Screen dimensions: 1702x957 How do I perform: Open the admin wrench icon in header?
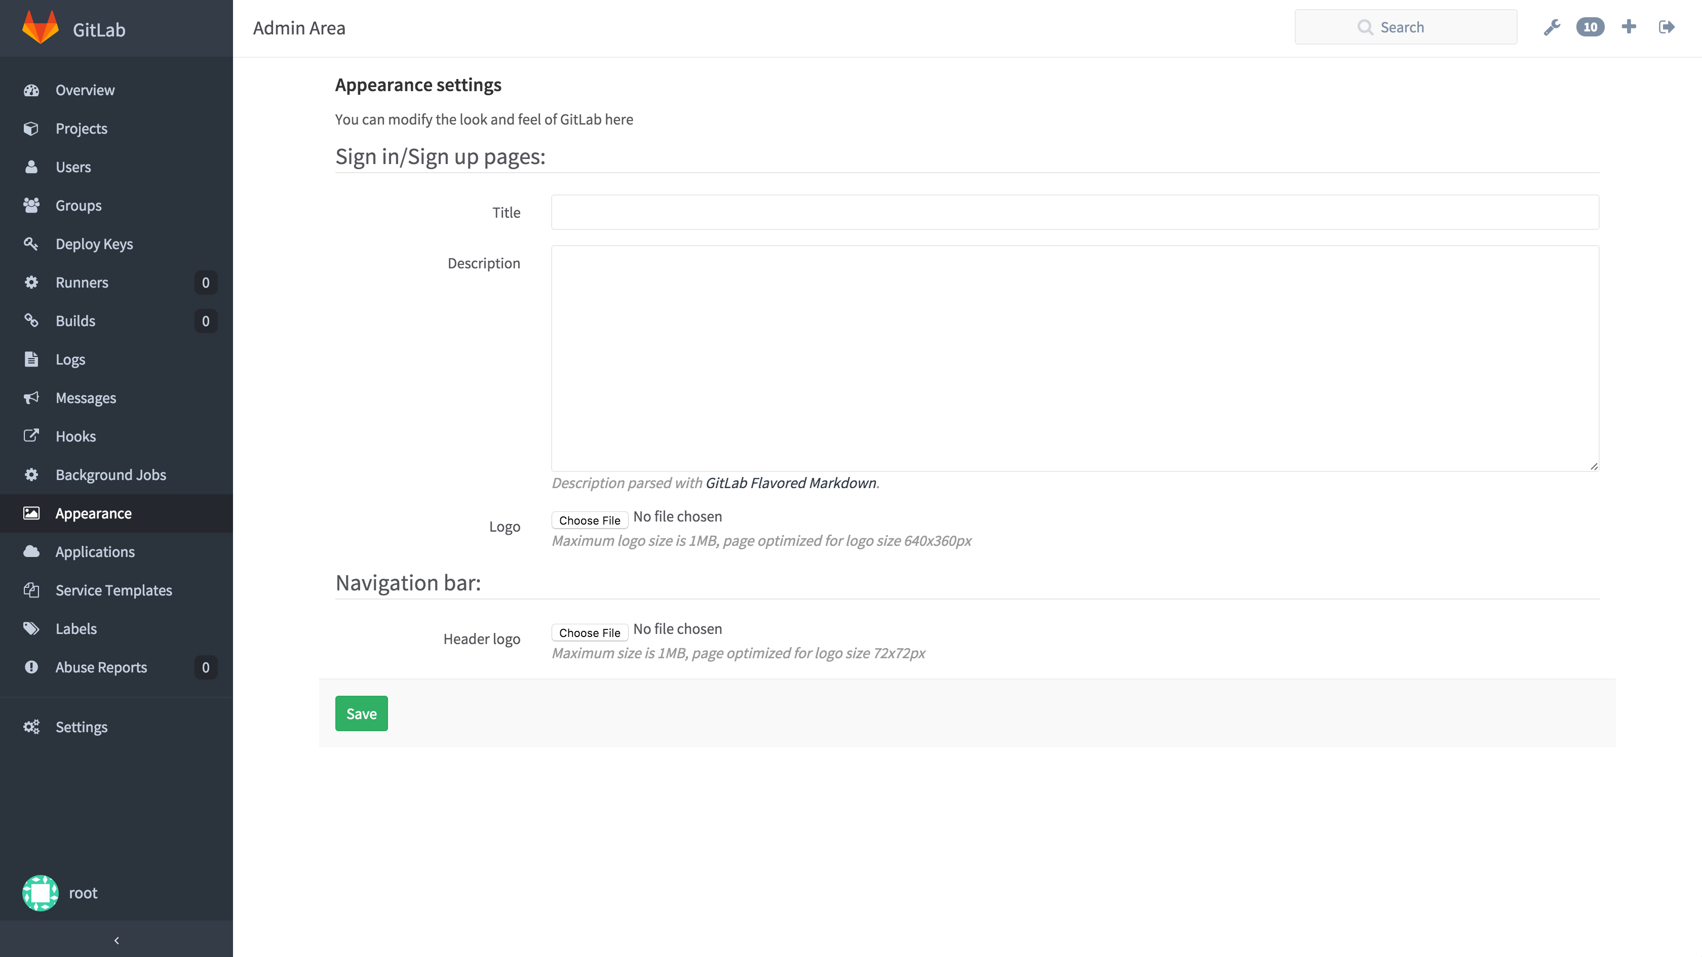[x=1552, y=26]
